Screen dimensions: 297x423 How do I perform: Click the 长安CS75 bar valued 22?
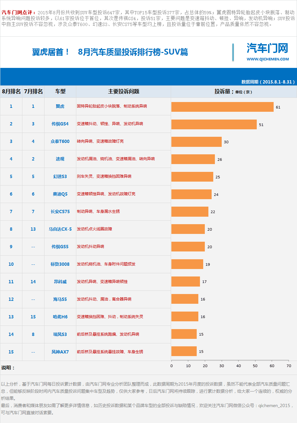[x=190, y=212]
